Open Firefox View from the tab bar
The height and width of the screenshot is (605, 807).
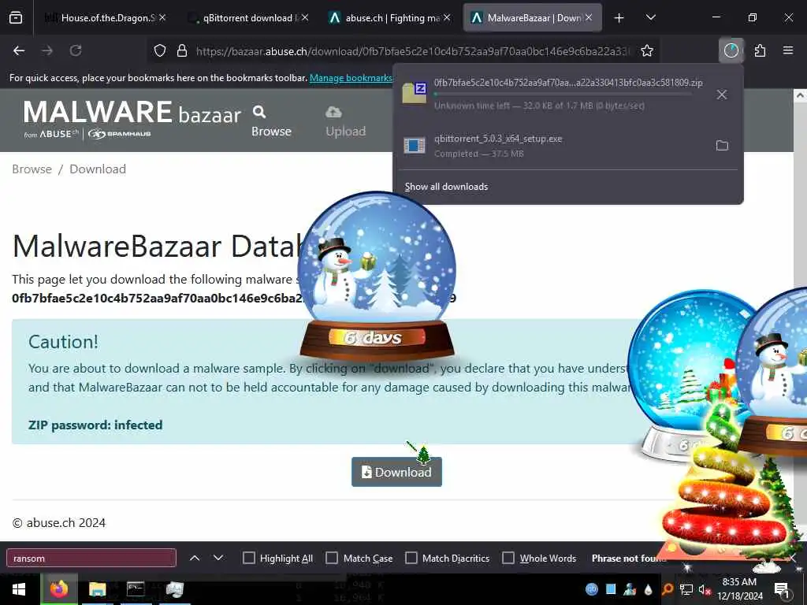tap(16, 18)
